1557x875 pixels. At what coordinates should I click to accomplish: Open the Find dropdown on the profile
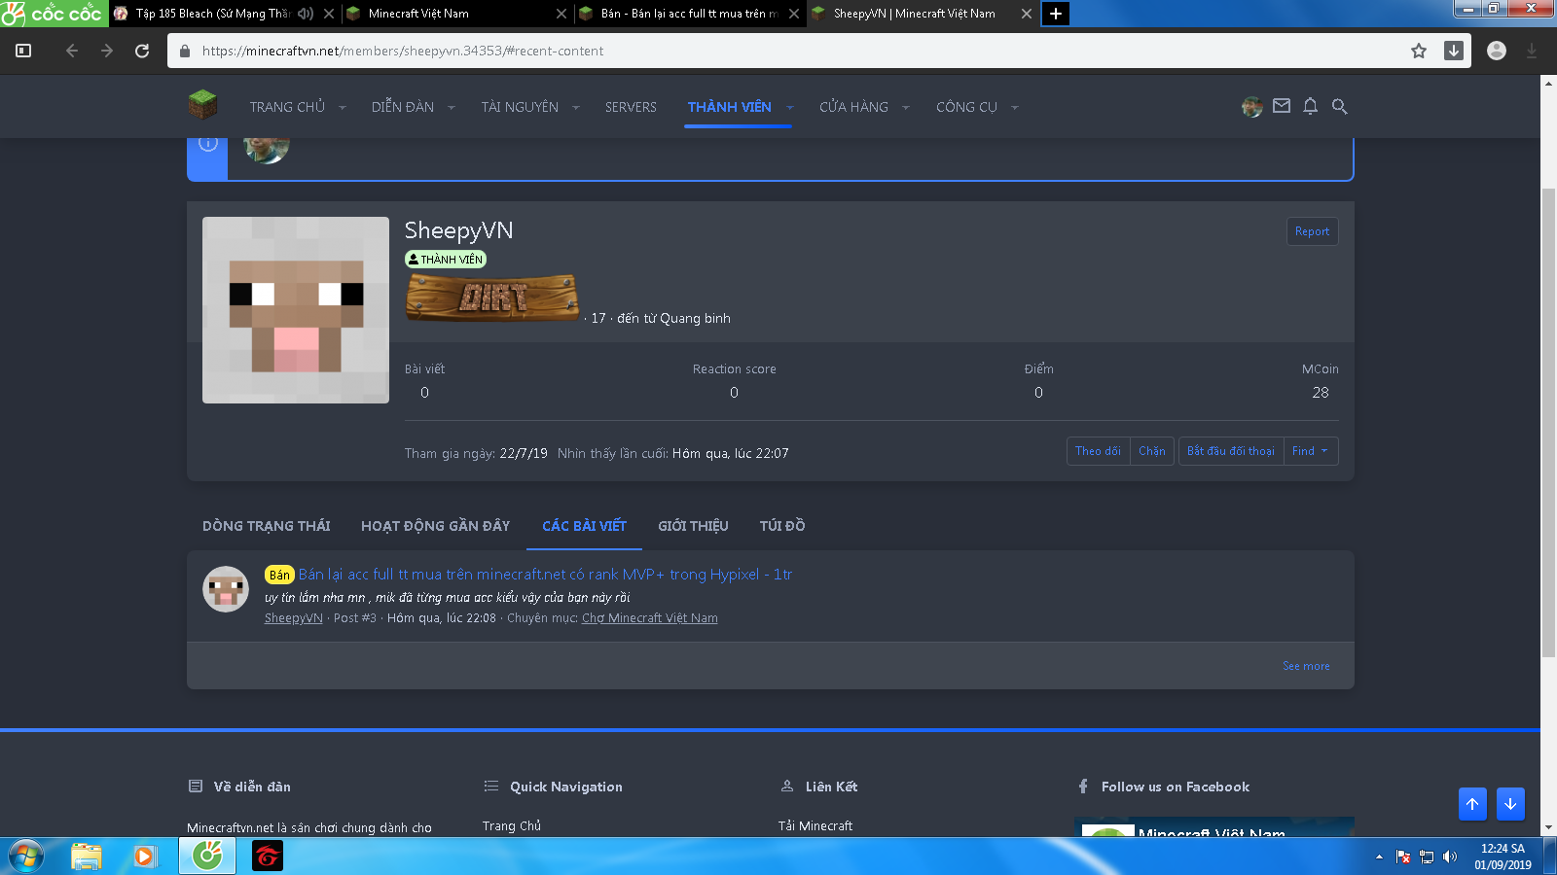[x=1311, y=451]
